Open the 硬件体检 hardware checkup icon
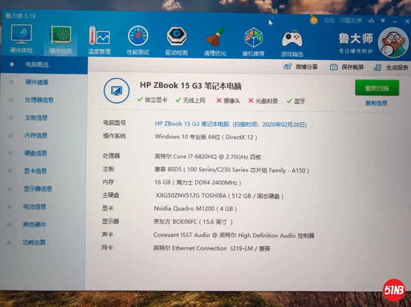411x307 pixels. (x=21, y=39)
